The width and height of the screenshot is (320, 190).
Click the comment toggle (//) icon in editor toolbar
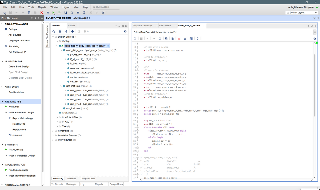[185, 38]
